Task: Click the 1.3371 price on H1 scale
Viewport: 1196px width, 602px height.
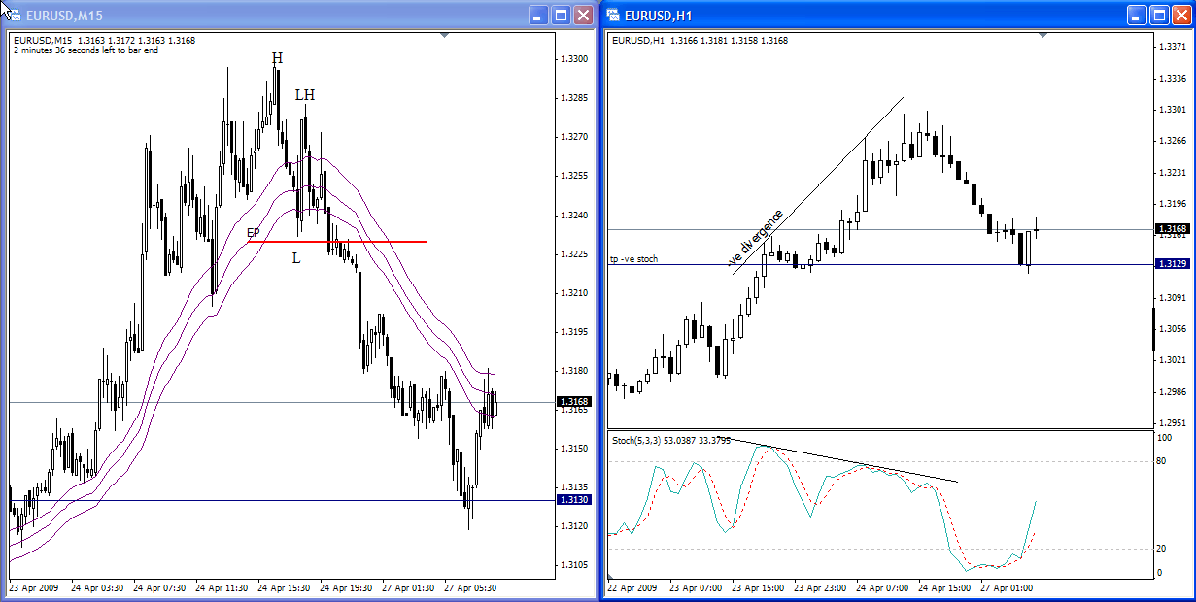Action: click(x=1173, y=47)
